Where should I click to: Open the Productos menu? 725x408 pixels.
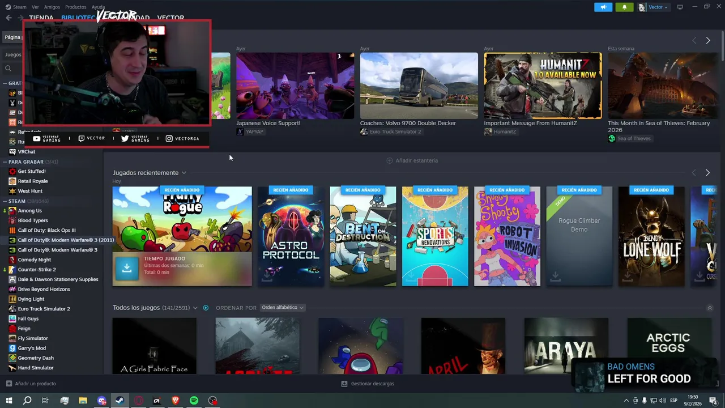[76, 7]
